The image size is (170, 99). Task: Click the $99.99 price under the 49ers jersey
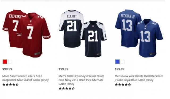(7, 69)
